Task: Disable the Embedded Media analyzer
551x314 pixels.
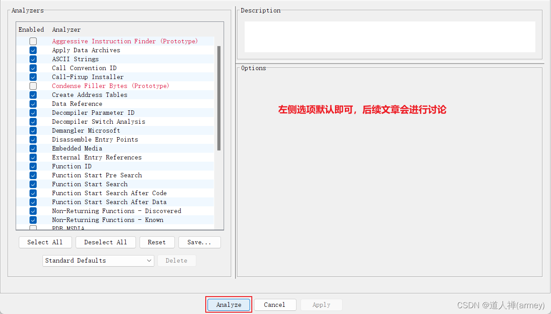Action: tap(33, 148)
